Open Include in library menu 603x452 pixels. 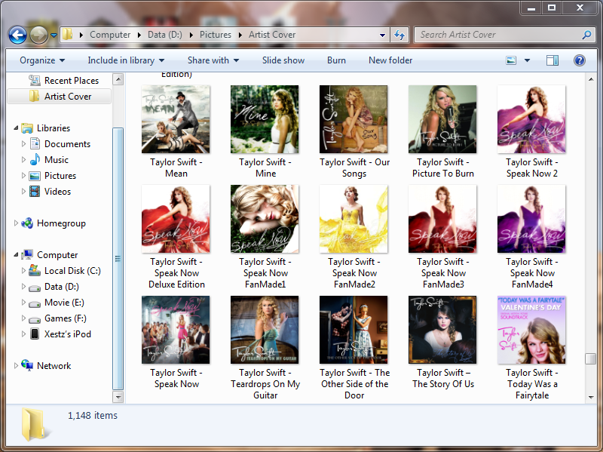click(126, 60)
